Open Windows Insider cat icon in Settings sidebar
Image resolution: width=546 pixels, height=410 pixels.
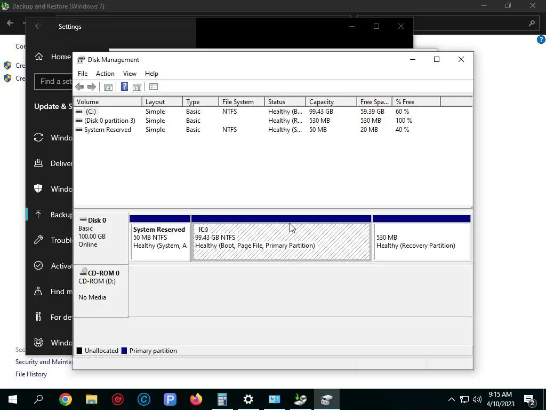click(x=38, y=342)
